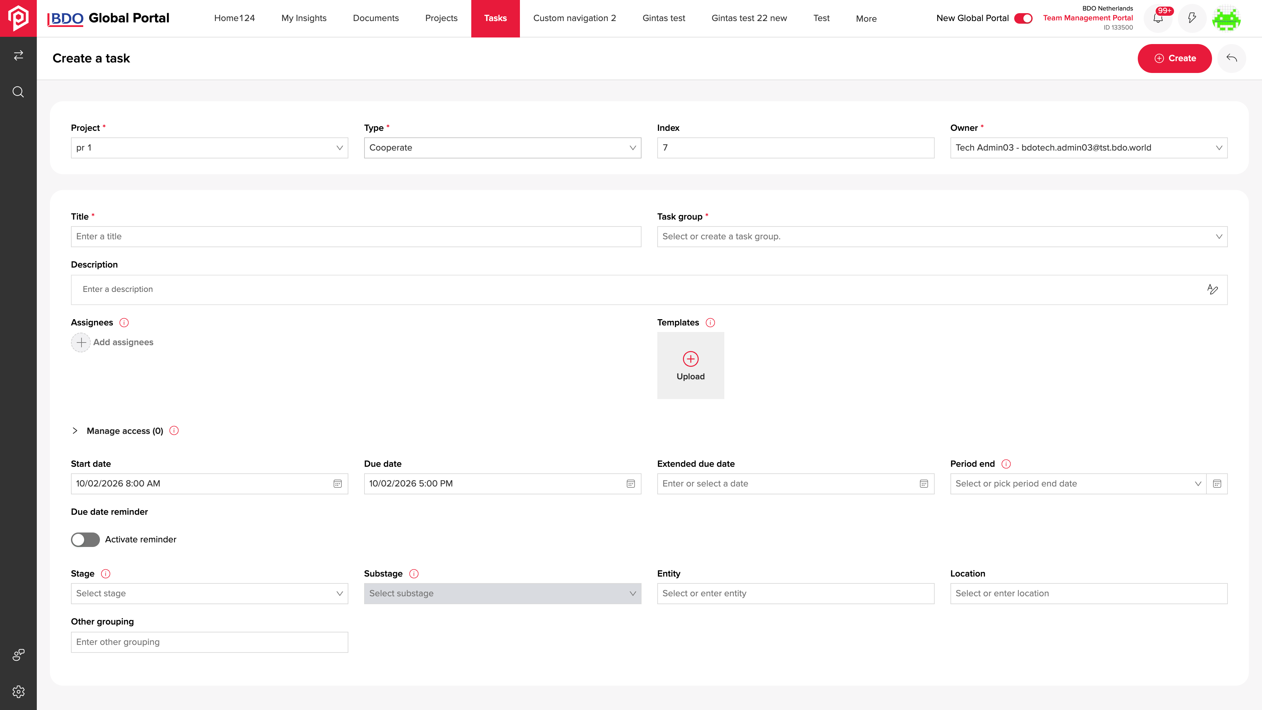This screenshot has height=710, width=1262.
Task: Click the lightning quick actions icon
Action: coord(1192,18)
